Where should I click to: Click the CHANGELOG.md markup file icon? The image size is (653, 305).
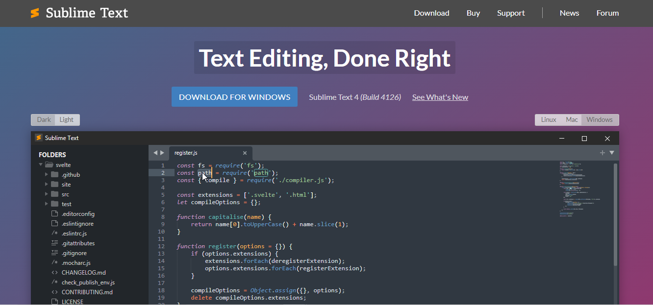54,273
